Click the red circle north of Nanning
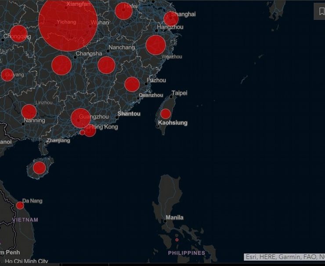The image size is (325, 266). (x=29, y=112)
